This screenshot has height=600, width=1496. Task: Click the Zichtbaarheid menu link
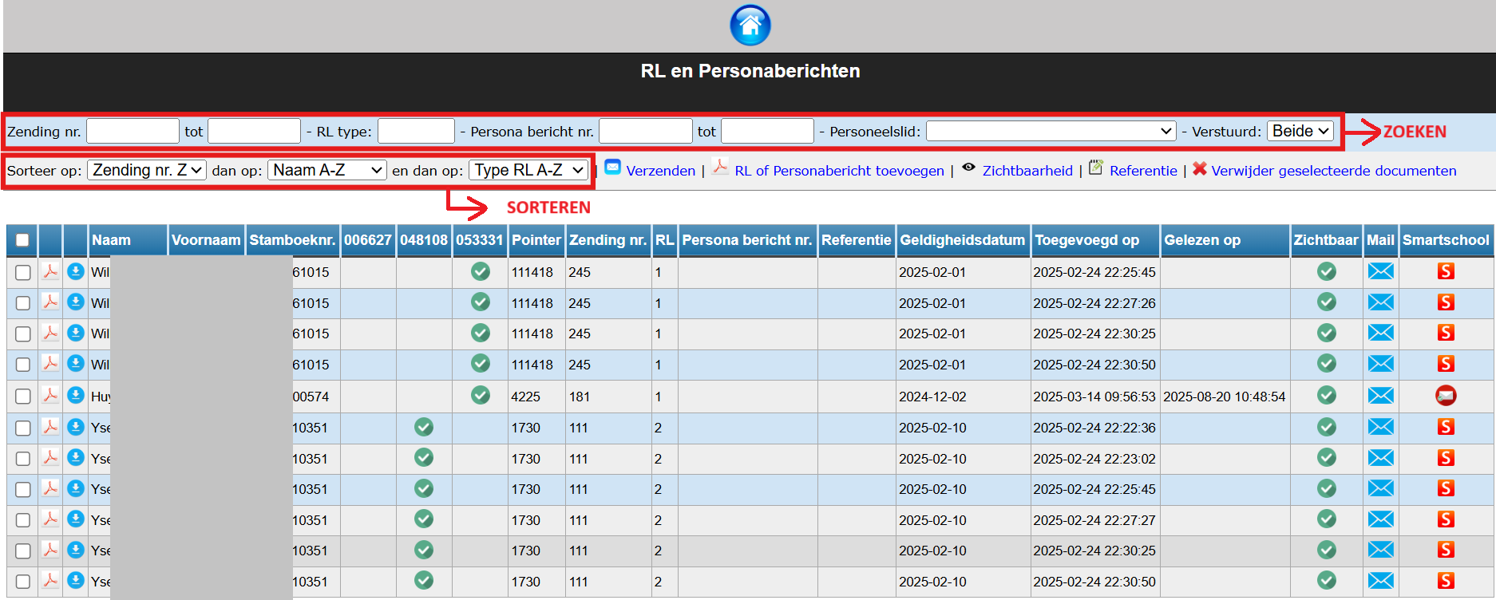tap(1027, 171)
